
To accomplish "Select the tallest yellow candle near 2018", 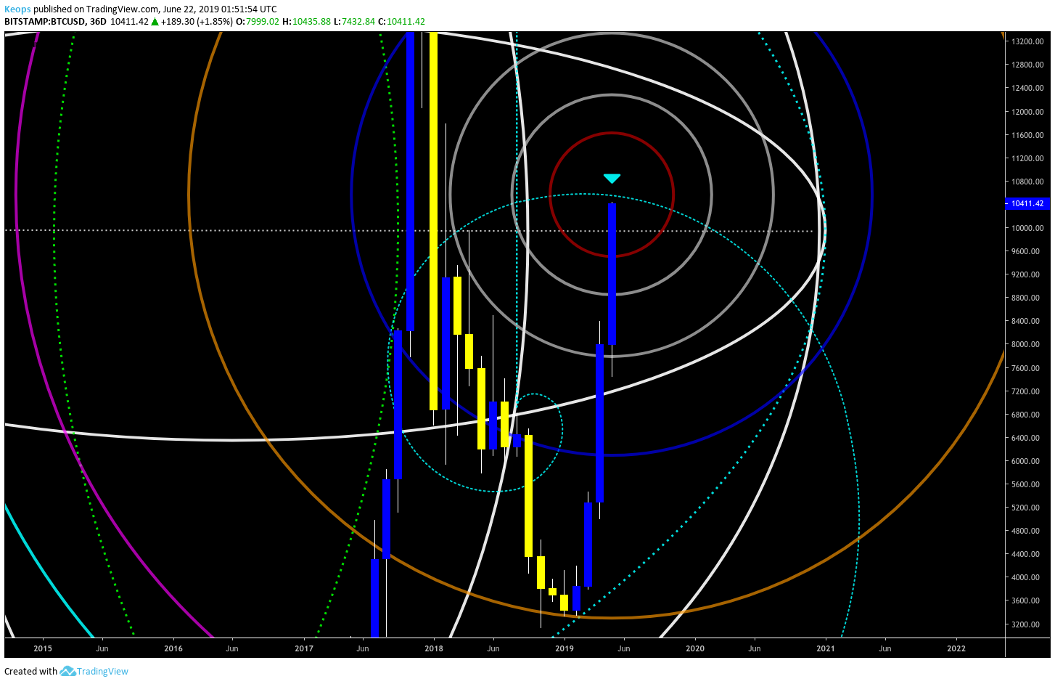I will 434,221.
